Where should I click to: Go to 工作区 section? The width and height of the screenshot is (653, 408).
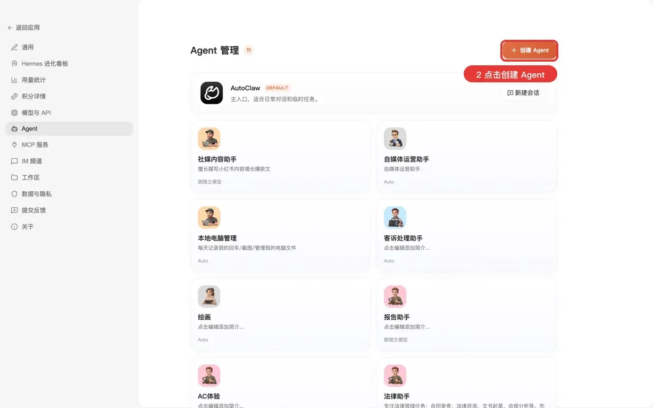(69, 177)
